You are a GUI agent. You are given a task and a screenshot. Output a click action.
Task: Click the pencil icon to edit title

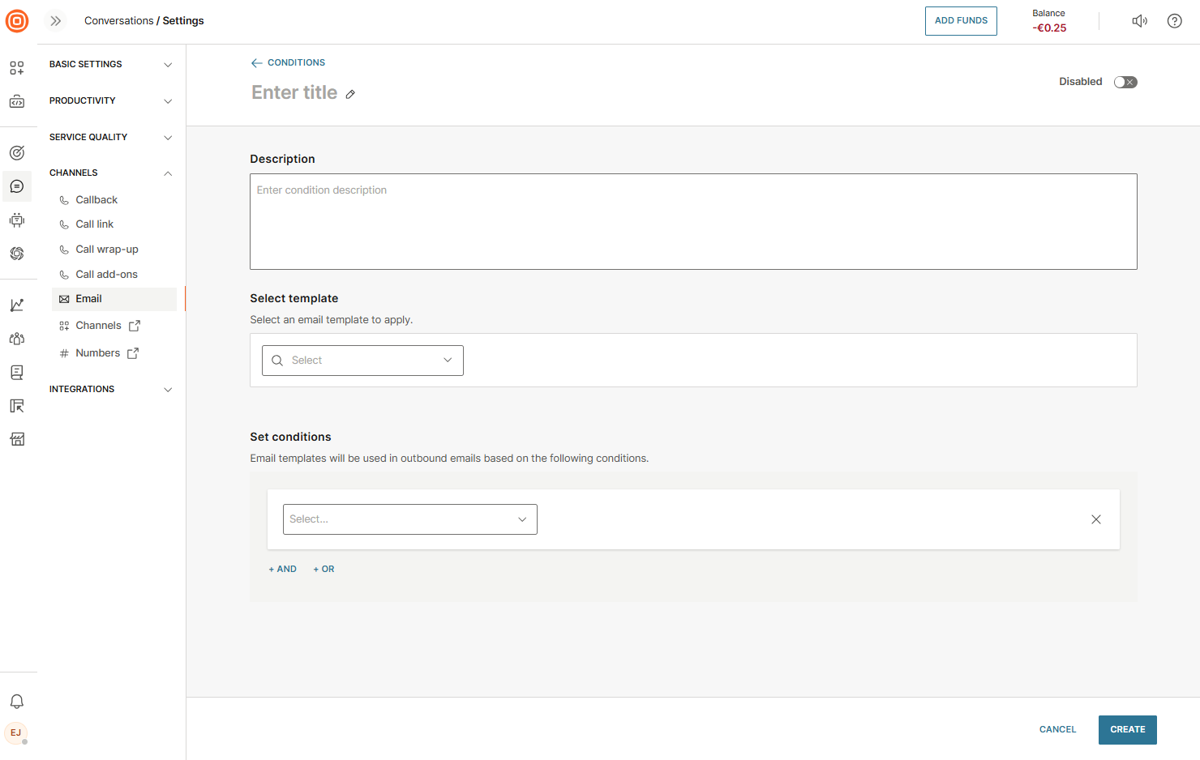click(x=350, y=94)
